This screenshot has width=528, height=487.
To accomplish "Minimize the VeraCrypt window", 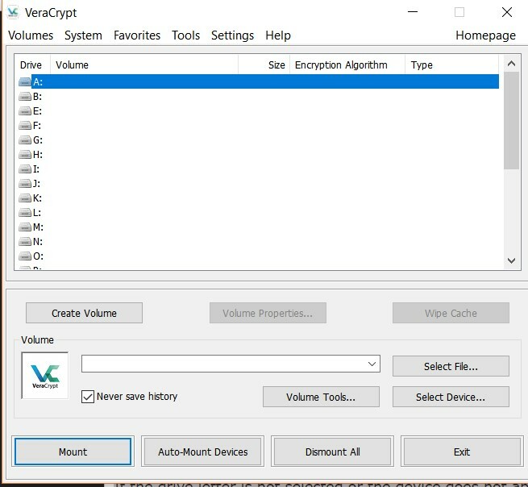I will (413, 12).
